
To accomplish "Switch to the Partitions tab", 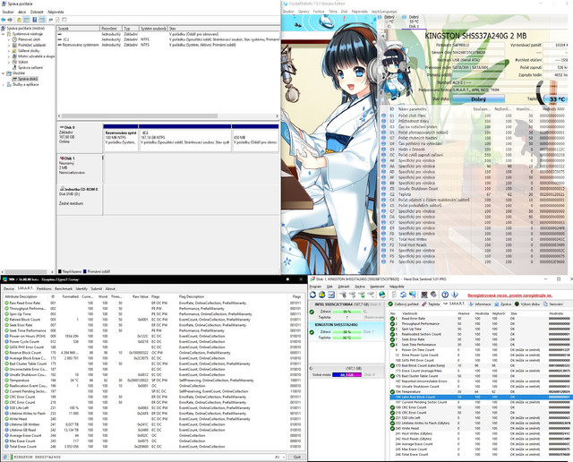I will coord(44,288).
